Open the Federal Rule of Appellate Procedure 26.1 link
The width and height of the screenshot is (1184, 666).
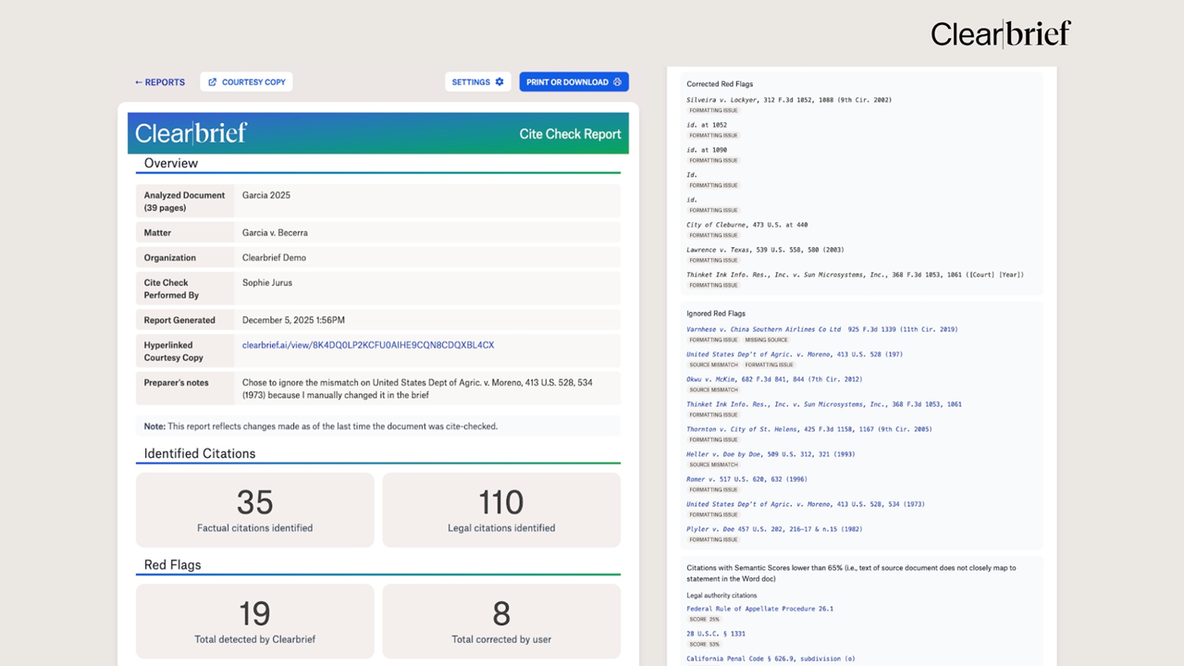759,609
